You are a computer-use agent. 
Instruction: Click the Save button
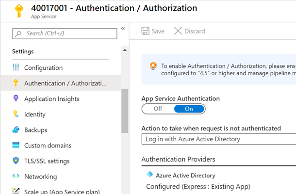point(153,31)
